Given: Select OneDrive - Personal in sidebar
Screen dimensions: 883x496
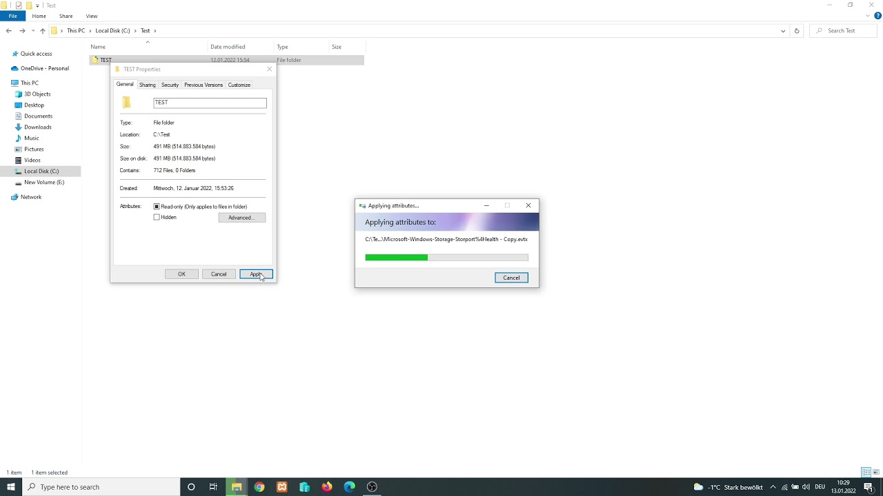Looking at the screenshot, I should (x=44, y=68).
